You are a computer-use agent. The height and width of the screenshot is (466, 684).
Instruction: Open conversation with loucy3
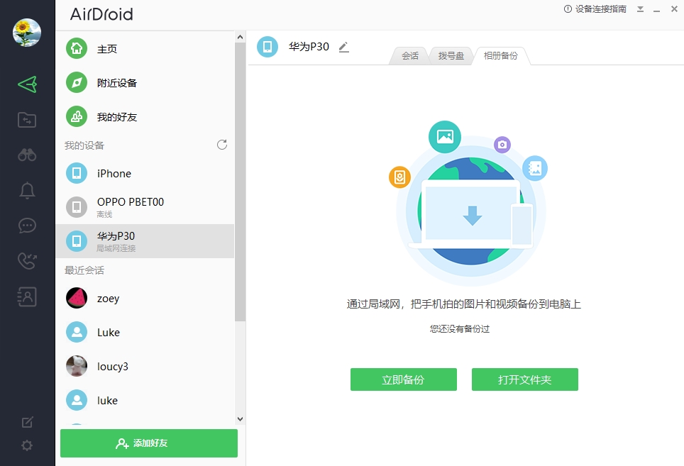145,367
